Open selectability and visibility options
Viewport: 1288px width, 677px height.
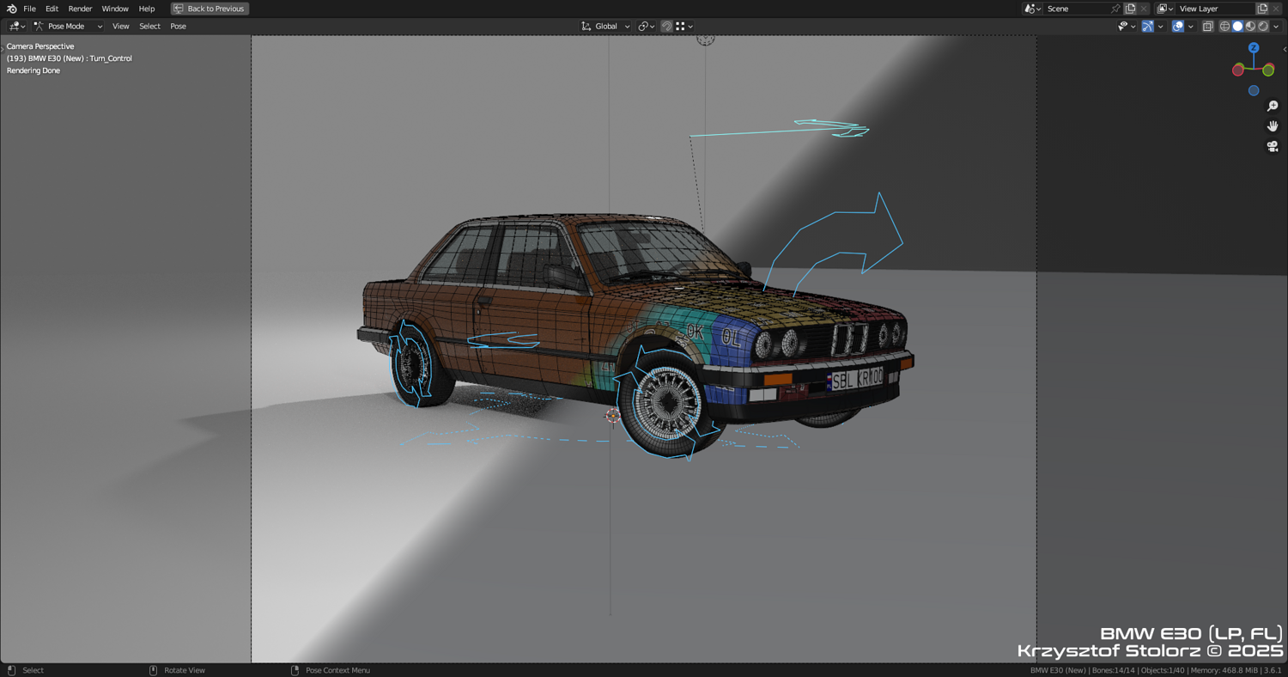coord(1127,27)
